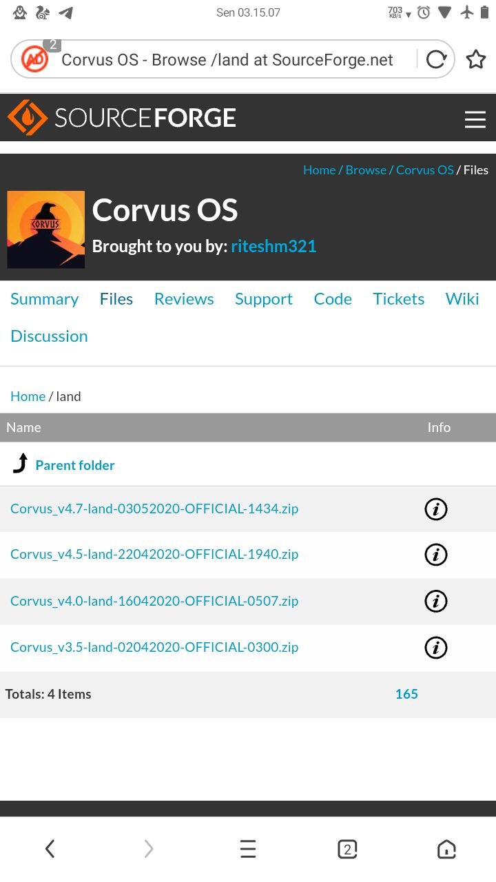This screenshot has width=496, height=882.
Task: Open the Tickets tab
Action: [399, 299]
